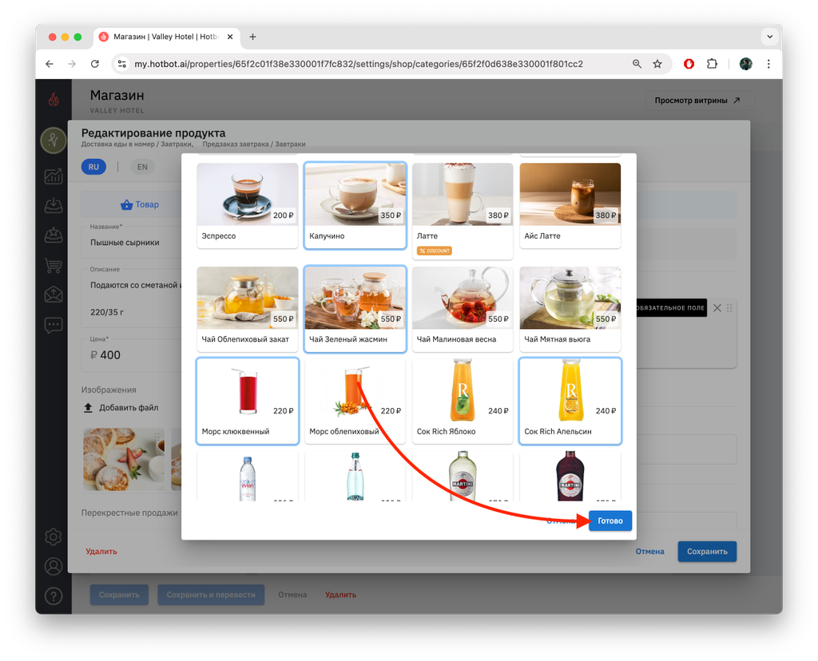Open the shopping cart icon in sidebar
This screenshot has height=661, width=818.
pos(54,265)
